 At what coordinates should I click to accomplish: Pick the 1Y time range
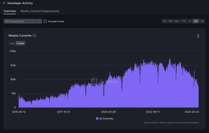point(190,21)
